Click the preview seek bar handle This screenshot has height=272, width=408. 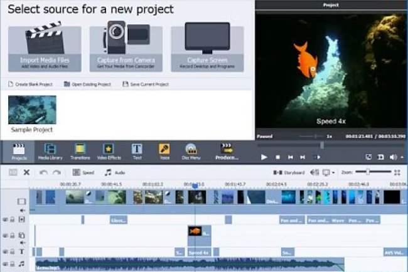point(322,145)
